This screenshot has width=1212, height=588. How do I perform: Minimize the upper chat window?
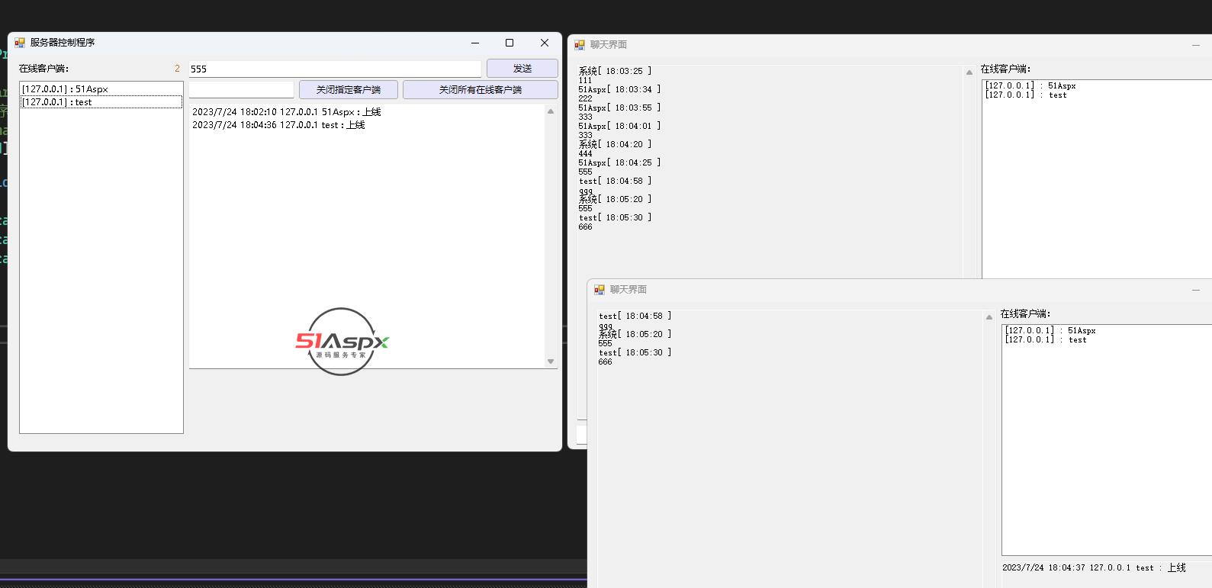click(x=1195, y=45)
